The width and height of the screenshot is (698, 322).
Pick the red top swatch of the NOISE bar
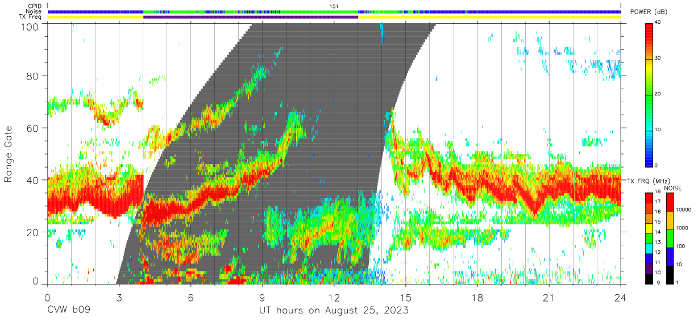click(669, 202)
